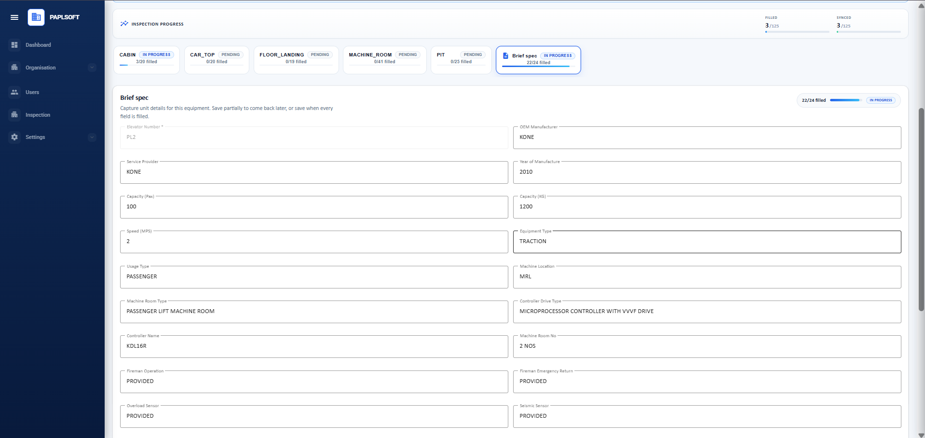This screenshot has height=438, width=925.
Task: Open the Dashboard page
Action: pos(38,45)
